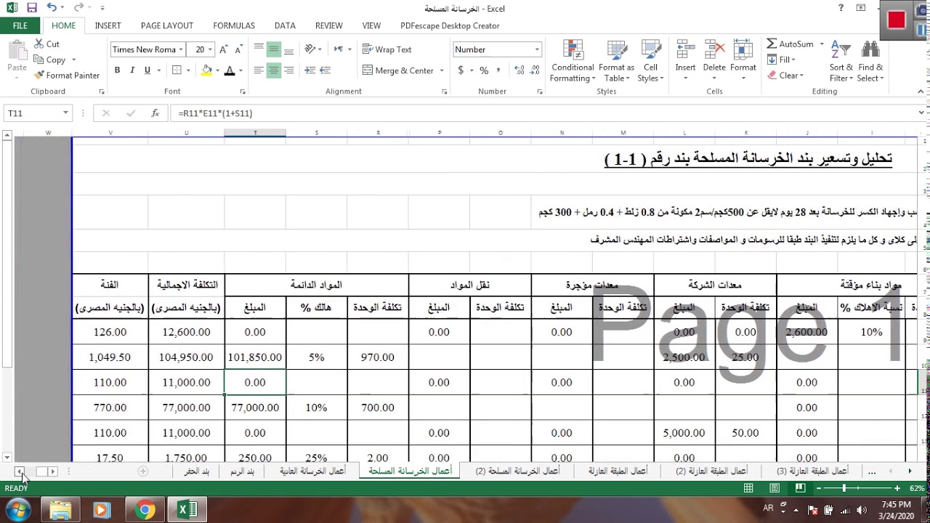The image size is (930, 523).
Task: Switch to Page Layout view in status bar
Action: tap(775, 488)
